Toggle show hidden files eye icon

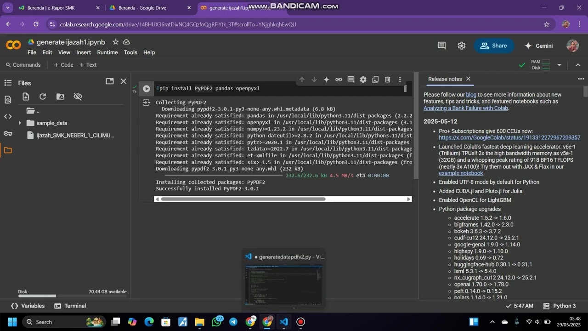tap(78, 97)
